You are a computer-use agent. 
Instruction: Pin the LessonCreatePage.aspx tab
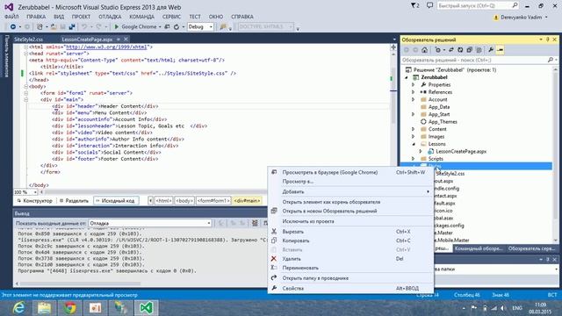click(x=119, y=39)
